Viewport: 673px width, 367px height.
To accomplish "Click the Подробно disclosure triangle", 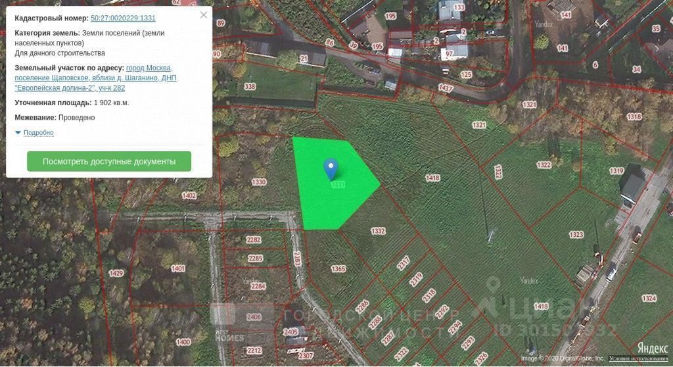I will (18, 133).
